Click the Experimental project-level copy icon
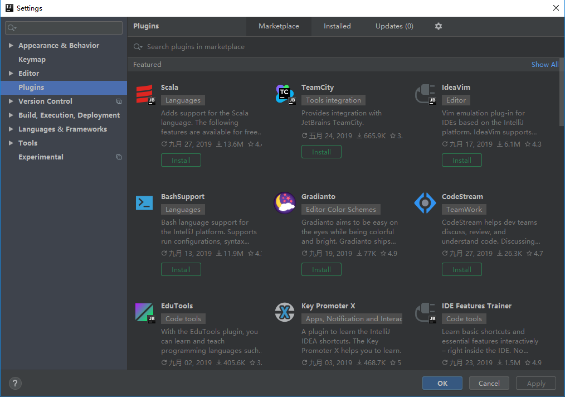Screen dimensions: 565x397 tap(119, 157)
